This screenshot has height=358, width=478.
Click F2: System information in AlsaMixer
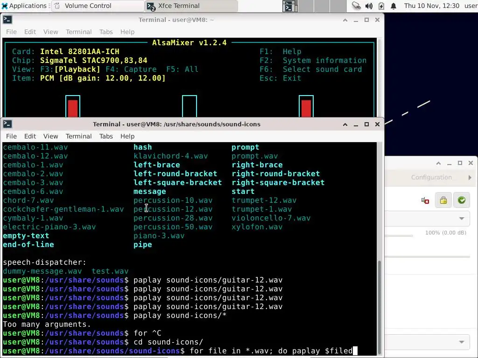[x=313, y=60]
